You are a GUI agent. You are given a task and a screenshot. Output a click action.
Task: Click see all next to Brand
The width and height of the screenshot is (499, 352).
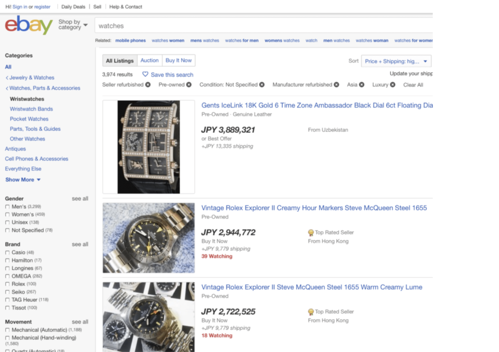point(80,244)
